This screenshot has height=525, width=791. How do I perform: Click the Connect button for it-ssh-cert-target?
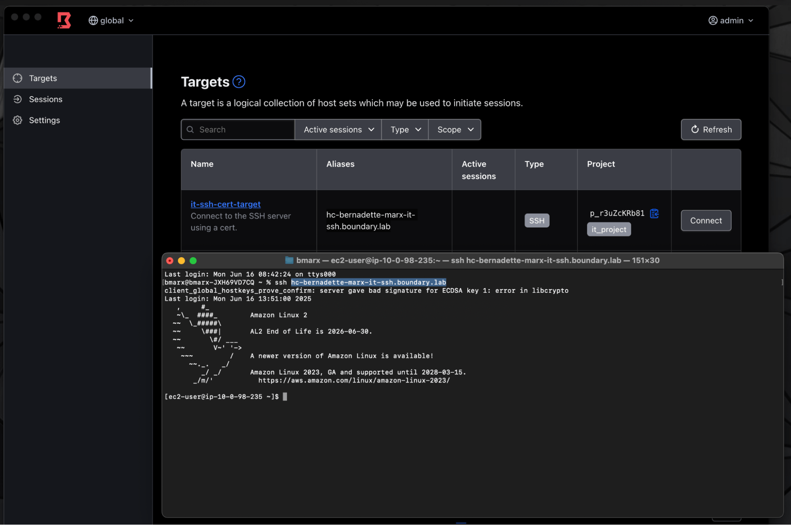706,220
